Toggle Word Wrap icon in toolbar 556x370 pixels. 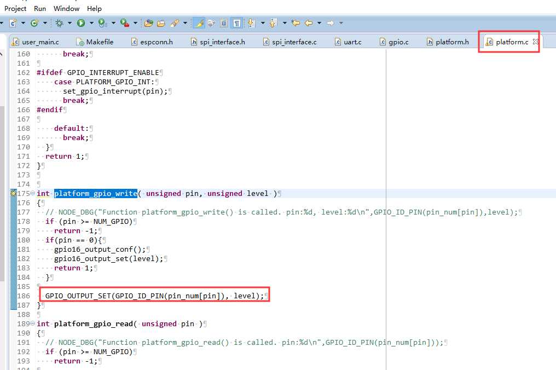pyautogui.click(x=211, y=23)
